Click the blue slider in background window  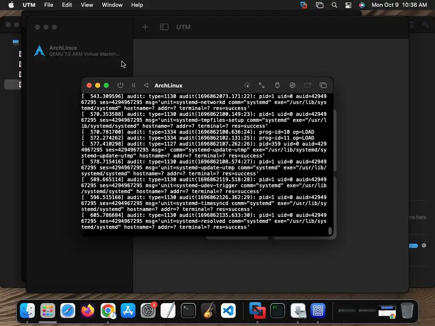(x=413, y=246)
